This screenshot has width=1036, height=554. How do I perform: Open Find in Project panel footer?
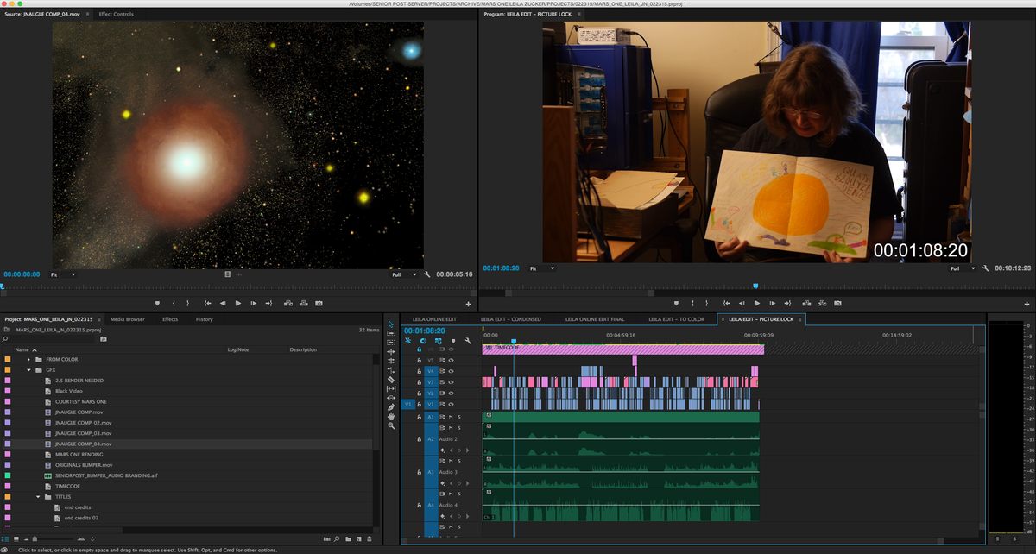[x=337, y=538]
